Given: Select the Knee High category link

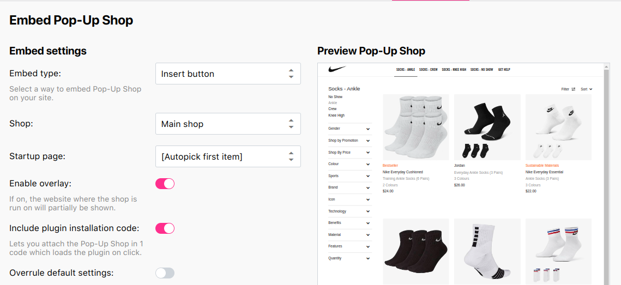Looking at the screenshot, I should click(336, 115).
